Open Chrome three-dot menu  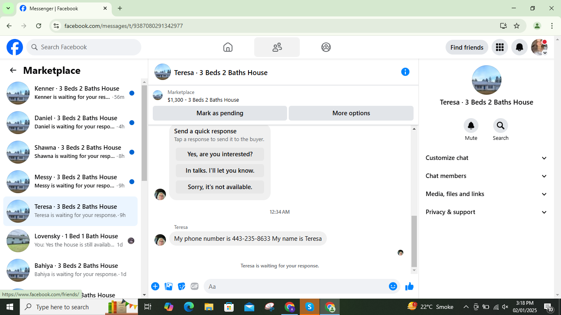(x=552, y=26)
